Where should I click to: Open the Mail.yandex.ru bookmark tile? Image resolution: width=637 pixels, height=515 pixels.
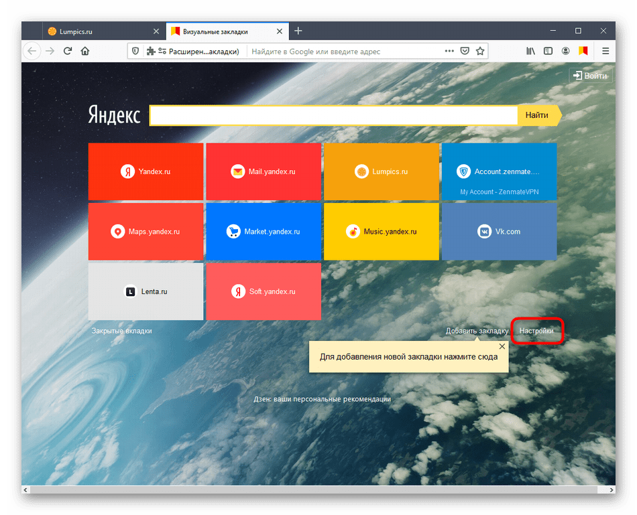click(264, 171)
